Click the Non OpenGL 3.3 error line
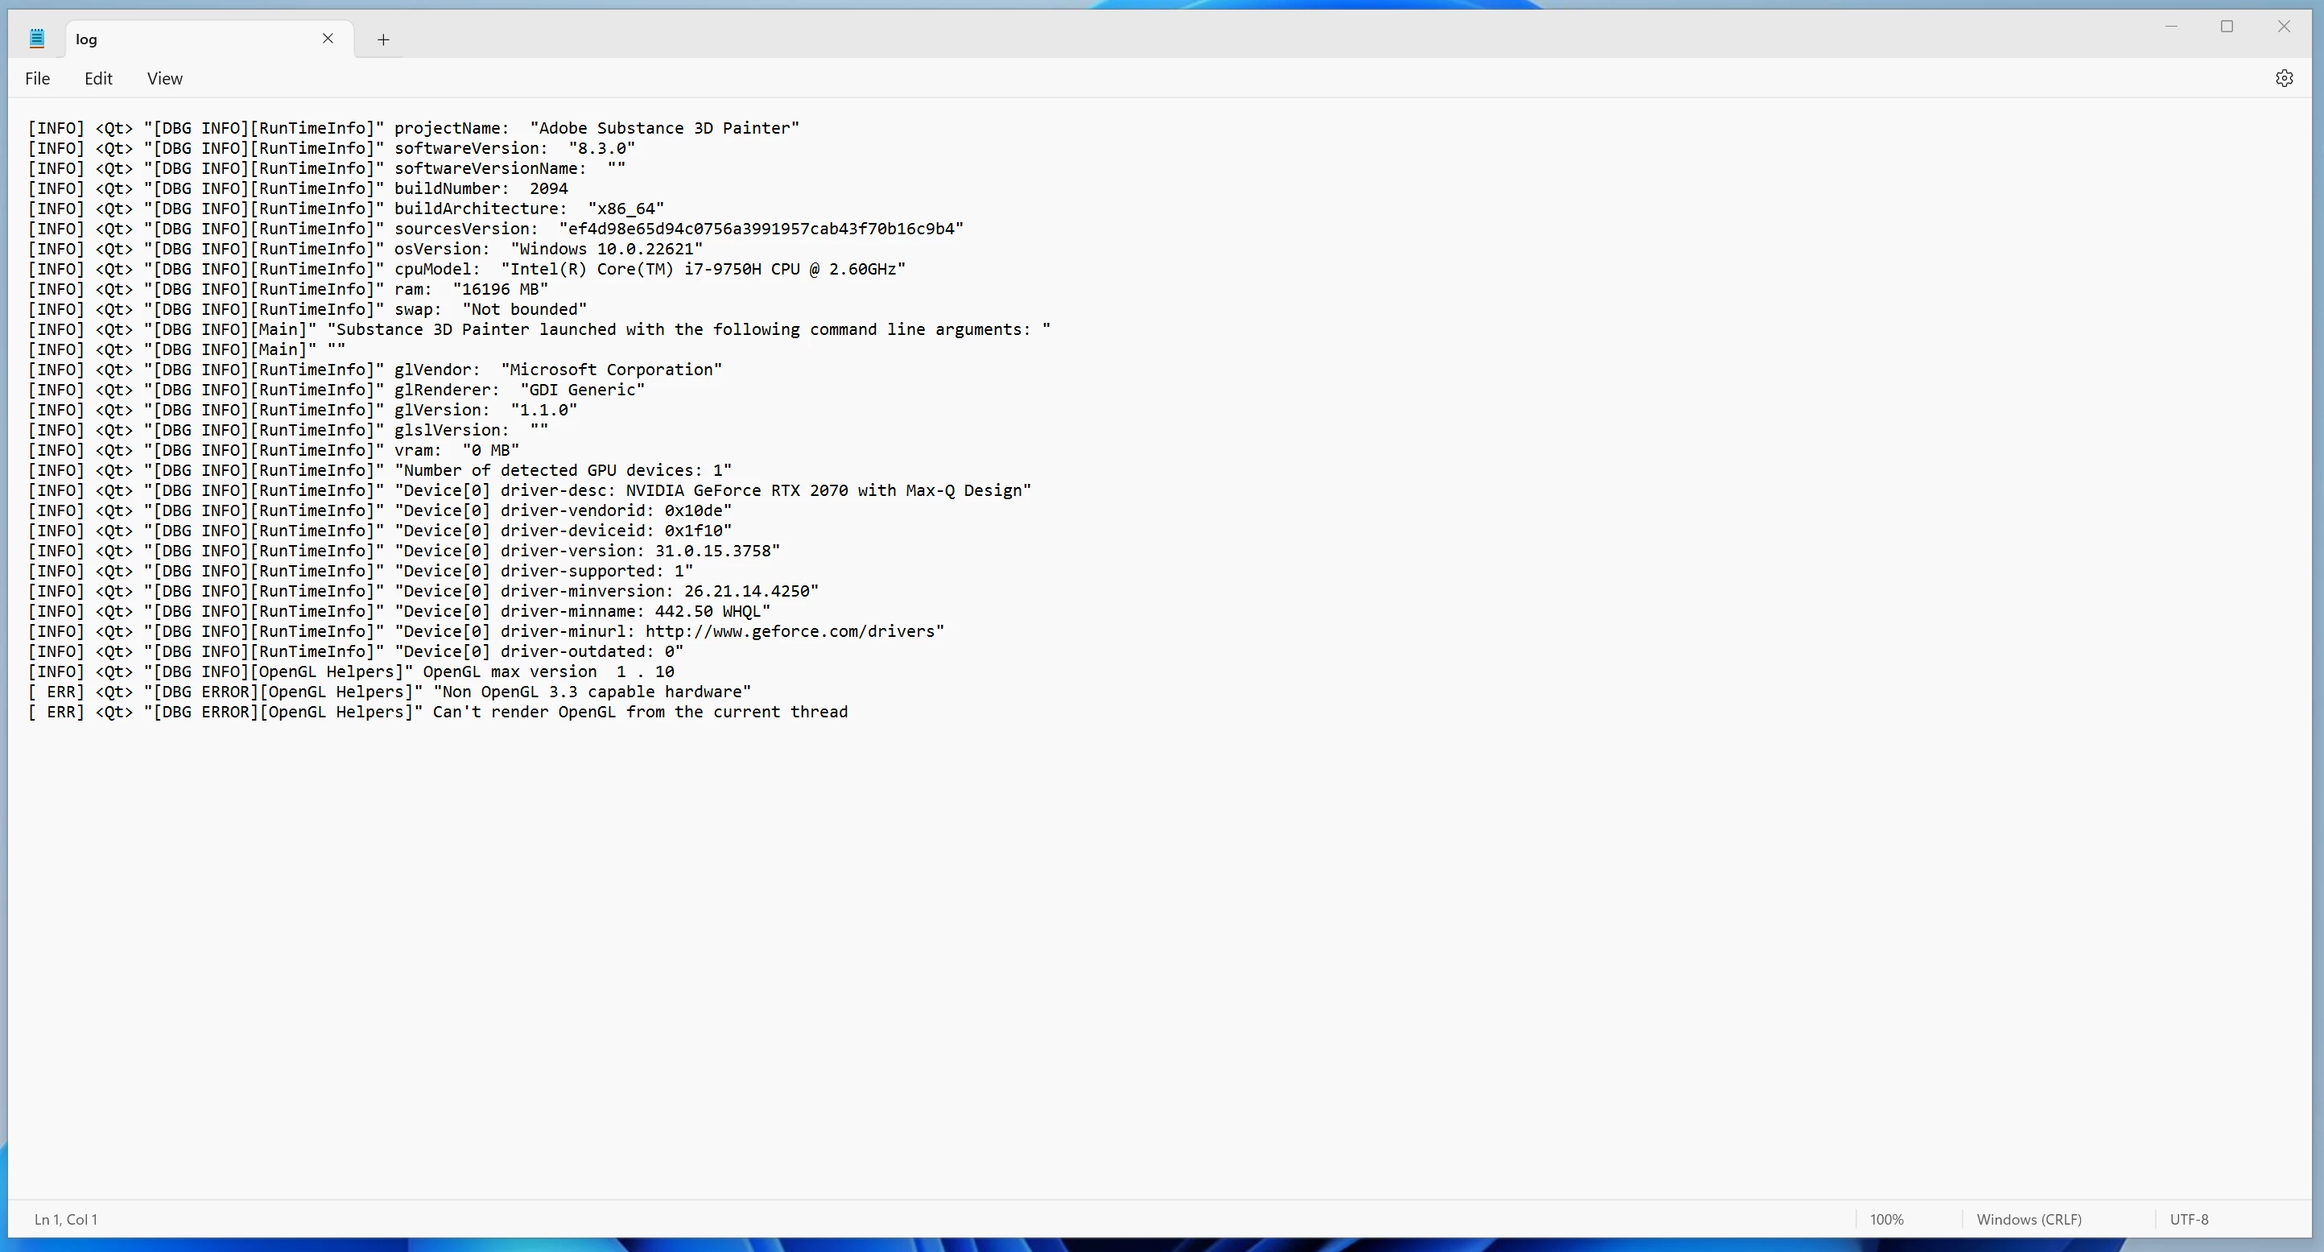Viewport: 2324px width, 1252px height. point(591,692)
